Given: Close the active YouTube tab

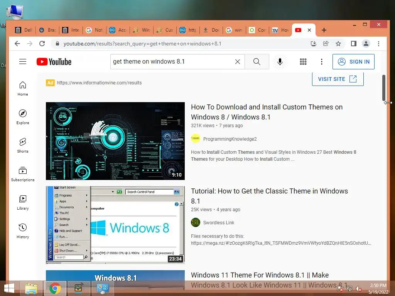Looking at the screenshot, I should 309,30.
